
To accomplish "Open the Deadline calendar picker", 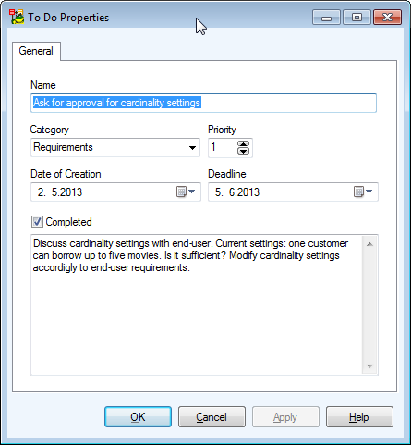I will (363, 192).
